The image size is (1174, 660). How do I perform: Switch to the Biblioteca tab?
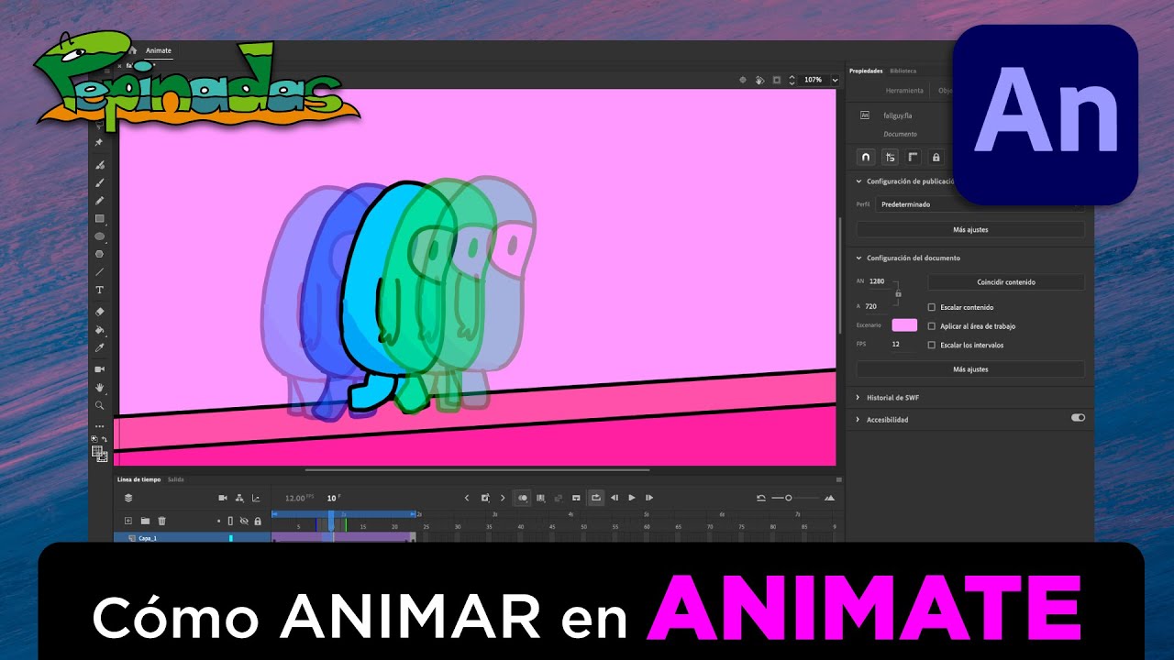tap(903, 71)
